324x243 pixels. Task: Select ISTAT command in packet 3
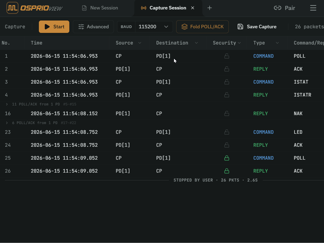pyautogui.click(x=301, y=82)
